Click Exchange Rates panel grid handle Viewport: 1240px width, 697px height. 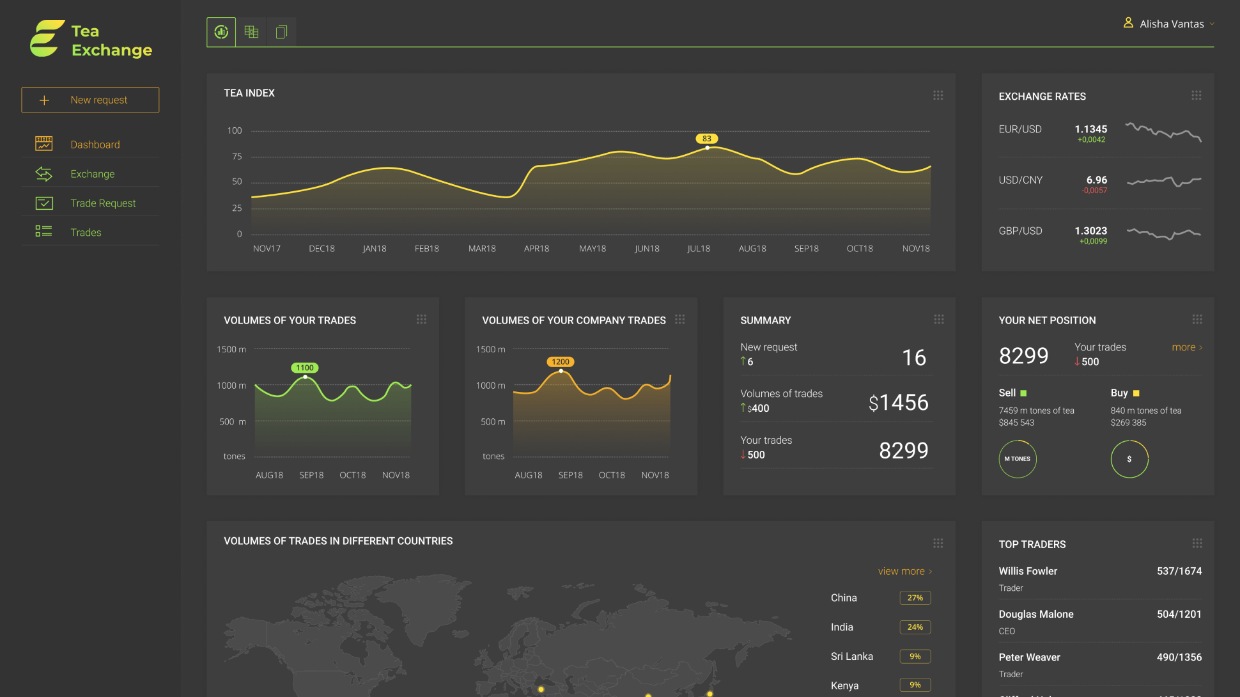pyautogui.click(x=1196, y=95)
